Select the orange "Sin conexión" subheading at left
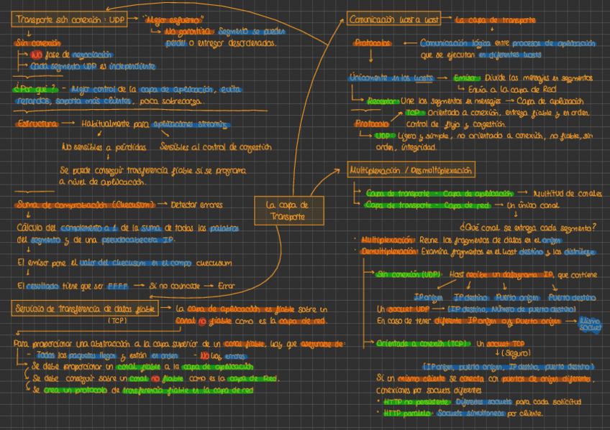This screenshot has height=430, width=610. pos(37,43)
